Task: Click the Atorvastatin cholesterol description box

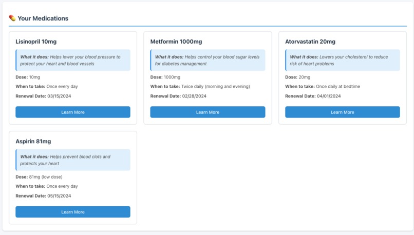Action: [343, 60]
